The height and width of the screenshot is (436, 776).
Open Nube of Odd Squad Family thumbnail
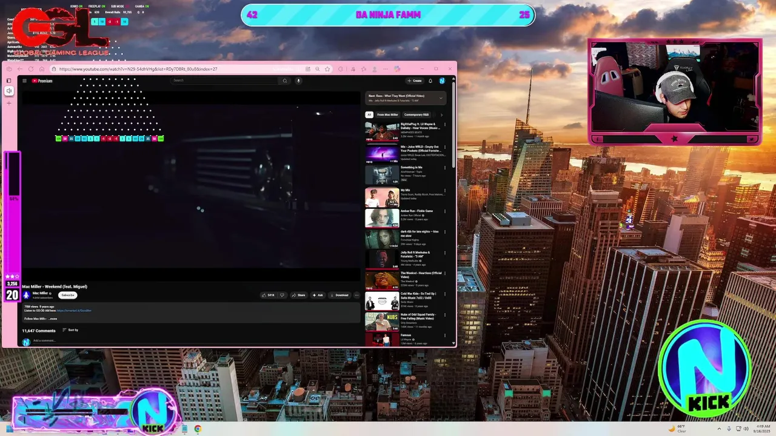[382, 321]
